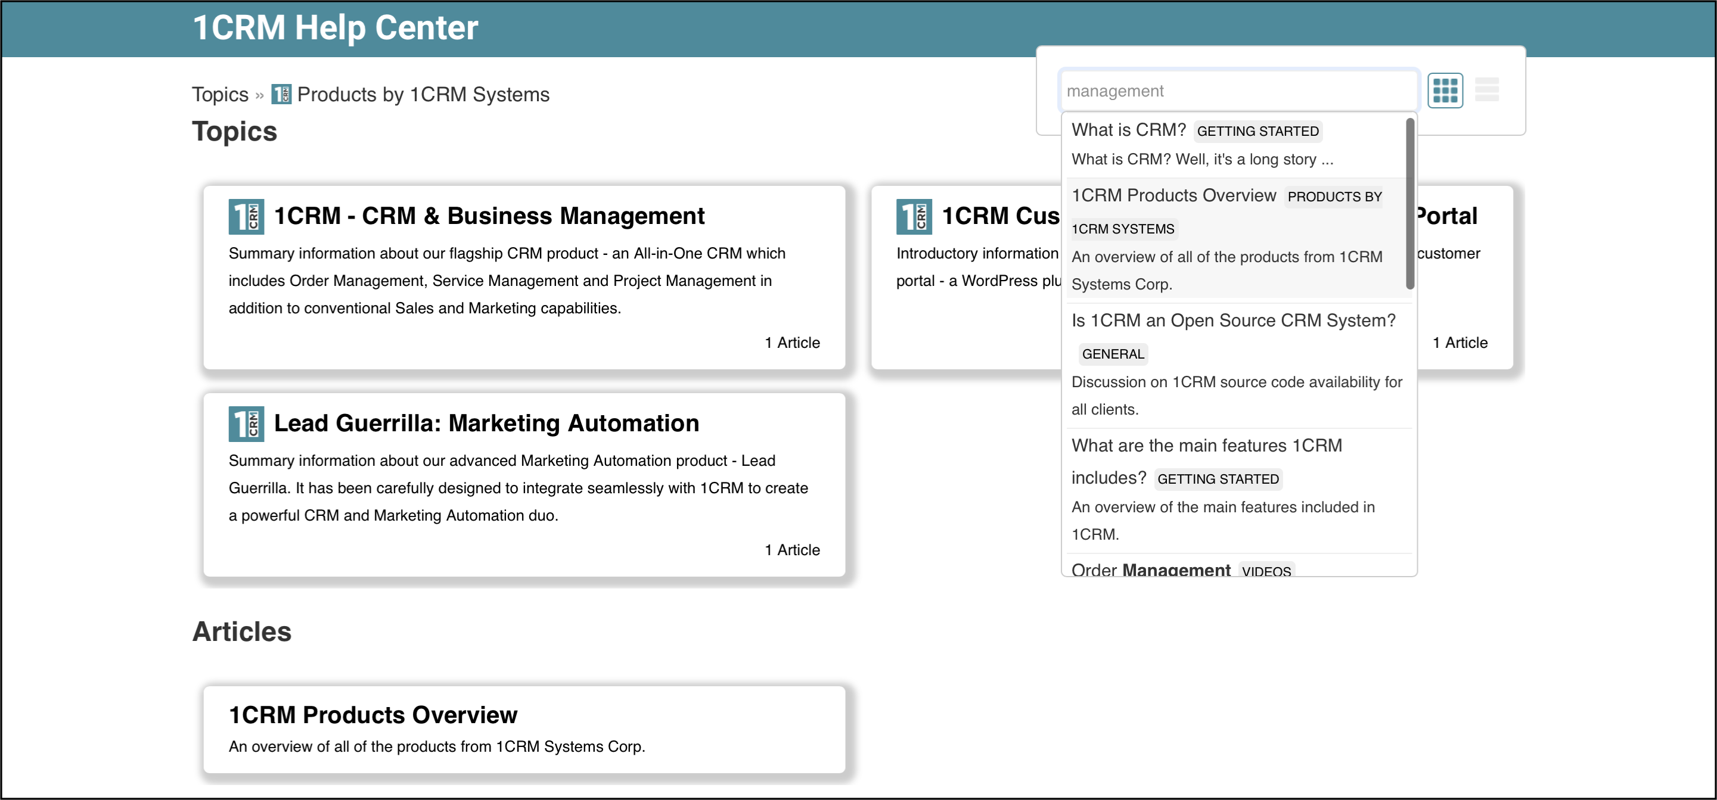Click '1 Article' on Lead Guerrilla card

[792, 550]
